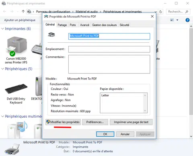Viewport: 193px width, 156px height.
Task: Click the Vitesse : Inconnu(e) text
Action: [64, 106]
